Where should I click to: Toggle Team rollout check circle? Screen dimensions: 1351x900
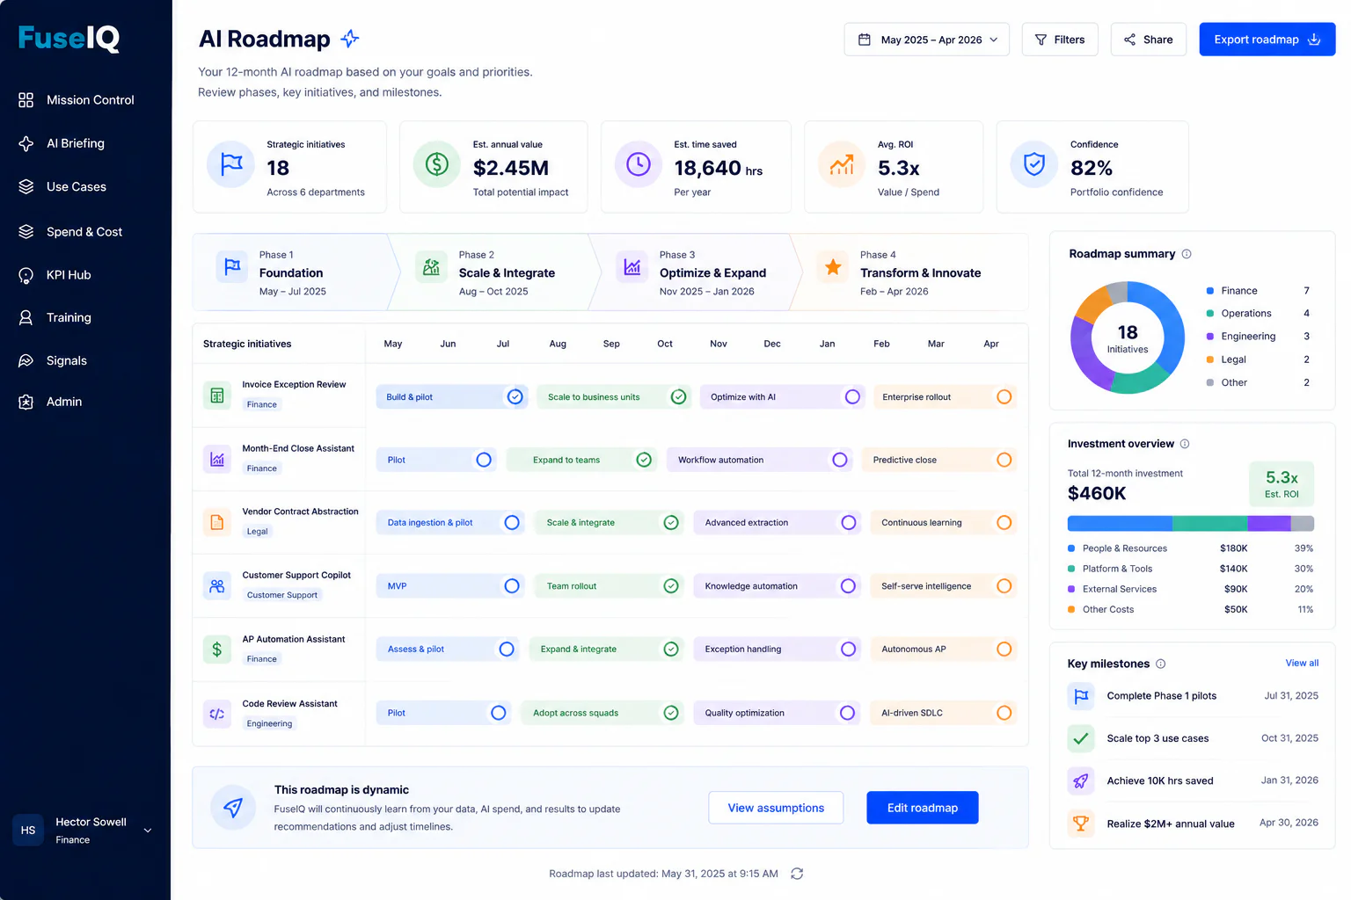[671, 586]
